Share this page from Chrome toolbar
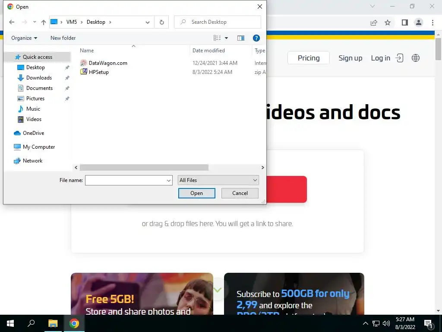This screenshot has height=332, width=442. pos(374,22)
